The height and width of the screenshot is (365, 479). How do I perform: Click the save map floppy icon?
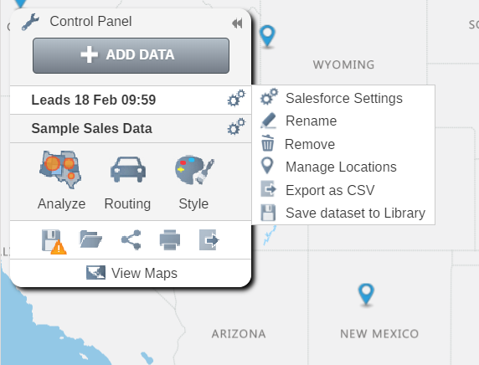point(54,241)
